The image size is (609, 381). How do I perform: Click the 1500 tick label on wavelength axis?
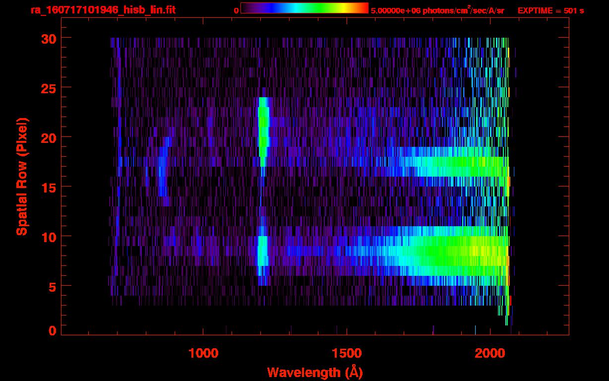(x=347, y=353)
